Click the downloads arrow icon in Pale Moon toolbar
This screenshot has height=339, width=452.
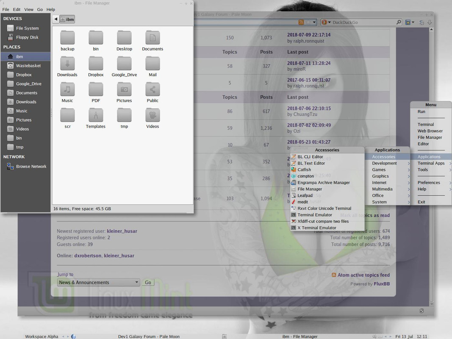[x=430, y=22]
